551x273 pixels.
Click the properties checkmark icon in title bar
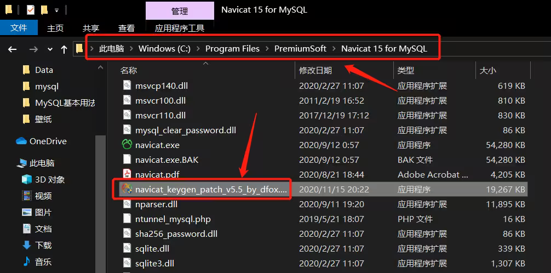coord(31,10)
